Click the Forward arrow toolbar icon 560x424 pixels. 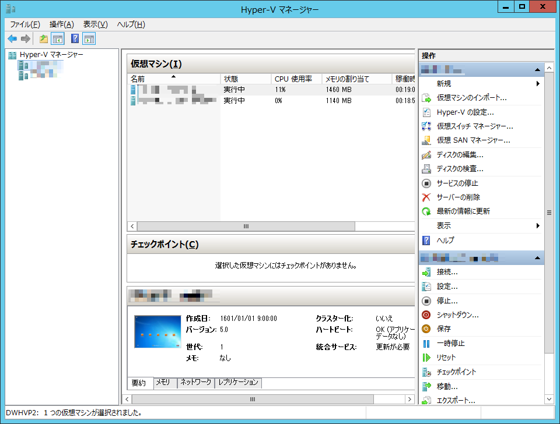coord(25,38)
